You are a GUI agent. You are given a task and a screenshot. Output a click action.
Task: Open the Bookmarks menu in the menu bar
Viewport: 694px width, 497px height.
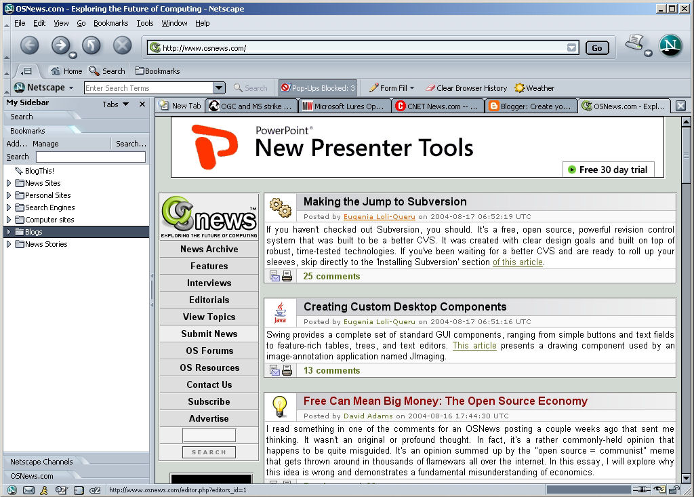110,23
